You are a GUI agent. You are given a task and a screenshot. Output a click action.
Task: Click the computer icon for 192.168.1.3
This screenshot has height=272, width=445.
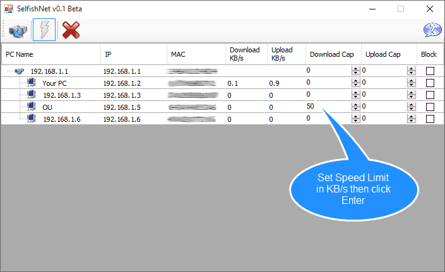(32, 95)
